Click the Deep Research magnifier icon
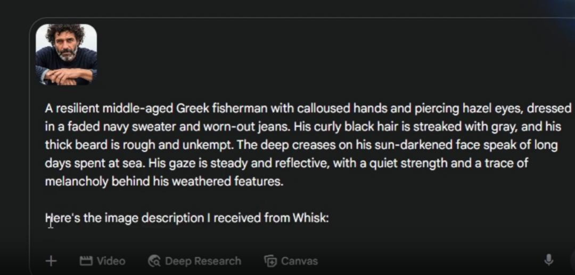This screenshot has width=575, height=275. coord(154,261)
